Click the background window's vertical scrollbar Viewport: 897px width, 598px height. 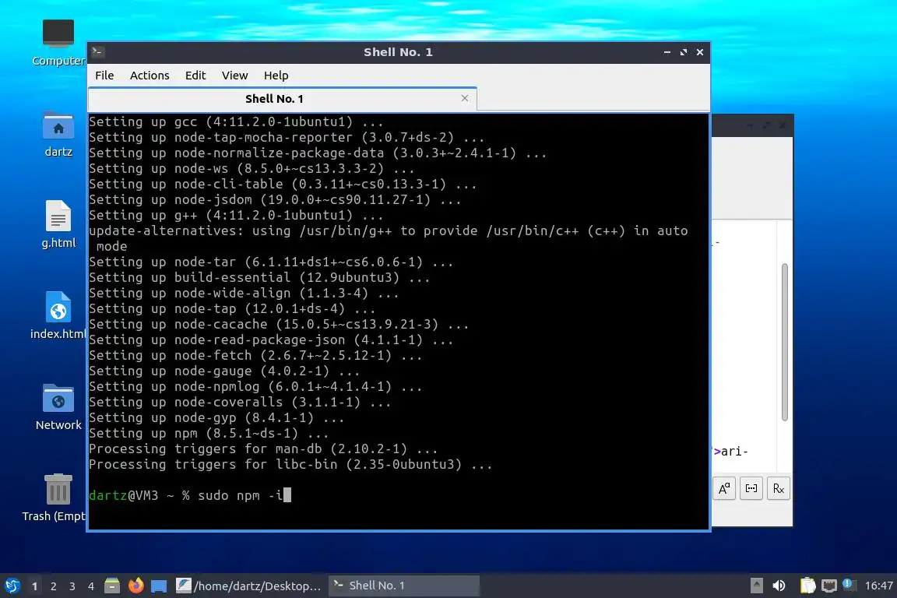click(x=785, y=342)
